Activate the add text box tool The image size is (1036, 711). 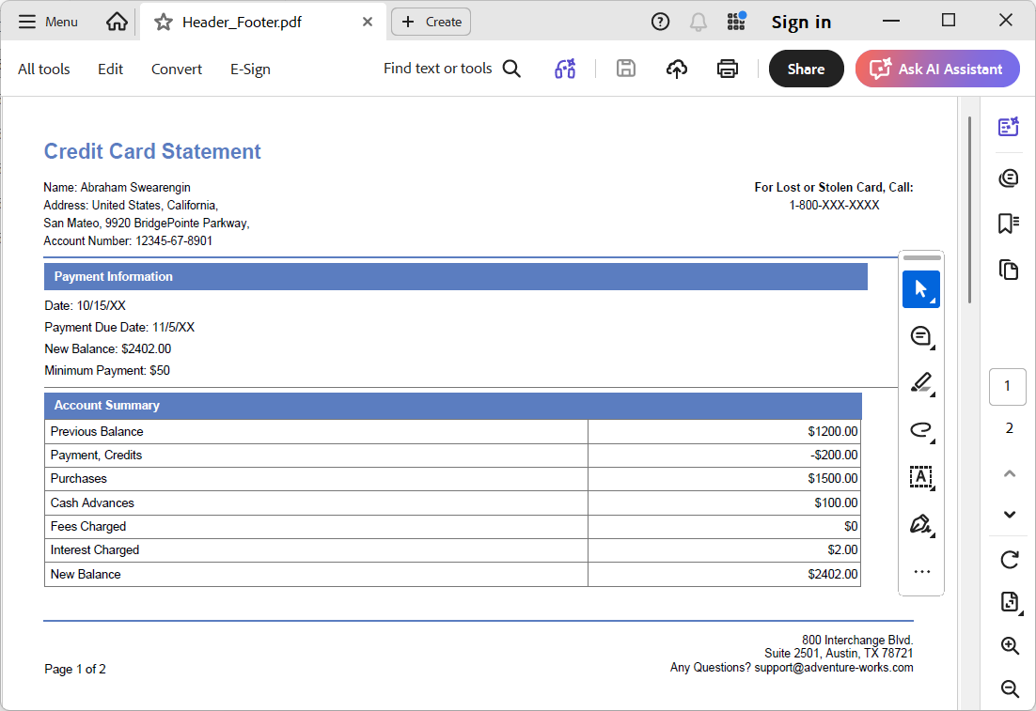(921, 477)
